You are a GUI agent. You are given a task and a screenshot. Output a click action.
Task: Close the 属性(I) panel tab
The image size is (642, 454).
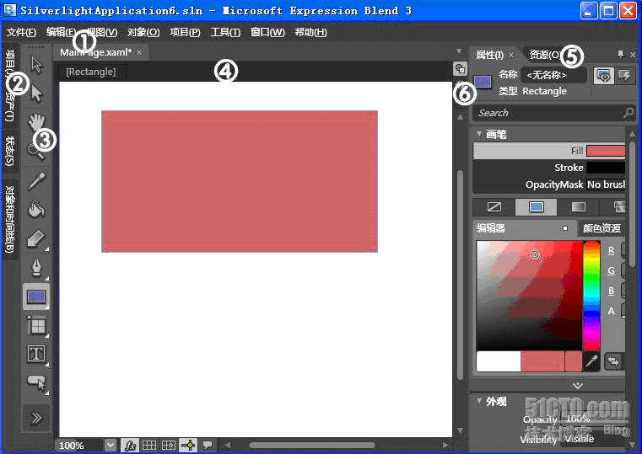[511, 55]
